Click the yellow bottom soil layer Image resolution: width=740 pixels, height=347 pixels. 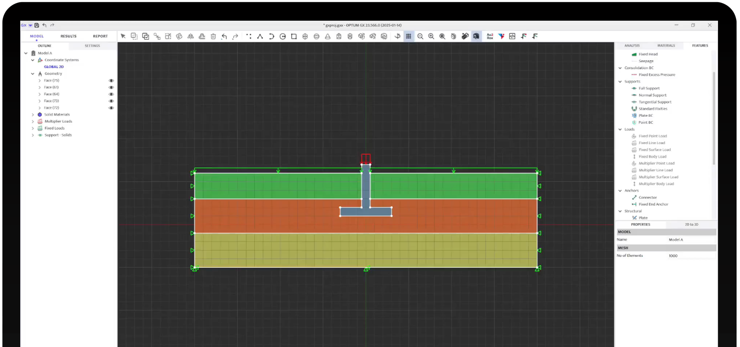[366, 250]
